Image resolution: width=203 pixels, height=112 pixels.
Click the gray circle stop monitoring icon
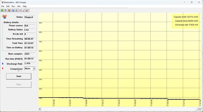(x=5, y=10)
